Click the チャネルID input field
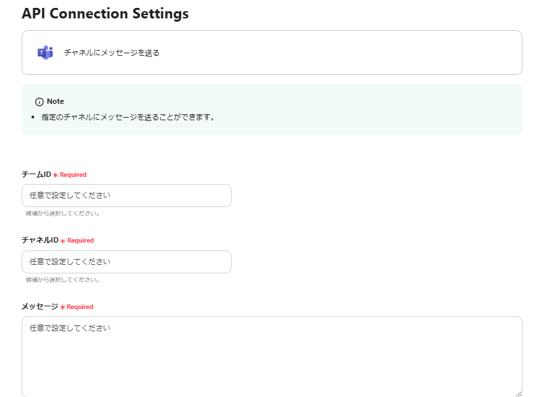Viewport: 552px width, 397px height. coord(126,262)
